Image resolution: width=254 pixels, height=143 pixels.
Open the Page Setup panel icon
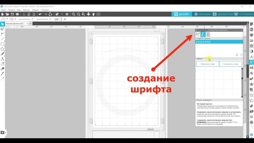[251, 24]
